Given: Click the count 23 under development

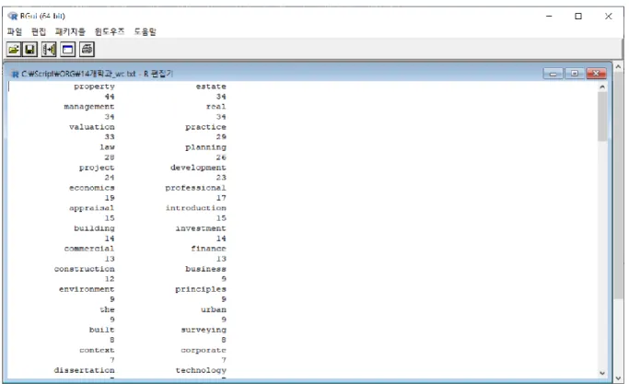Looking at the screenshot, I should point(221,178).
